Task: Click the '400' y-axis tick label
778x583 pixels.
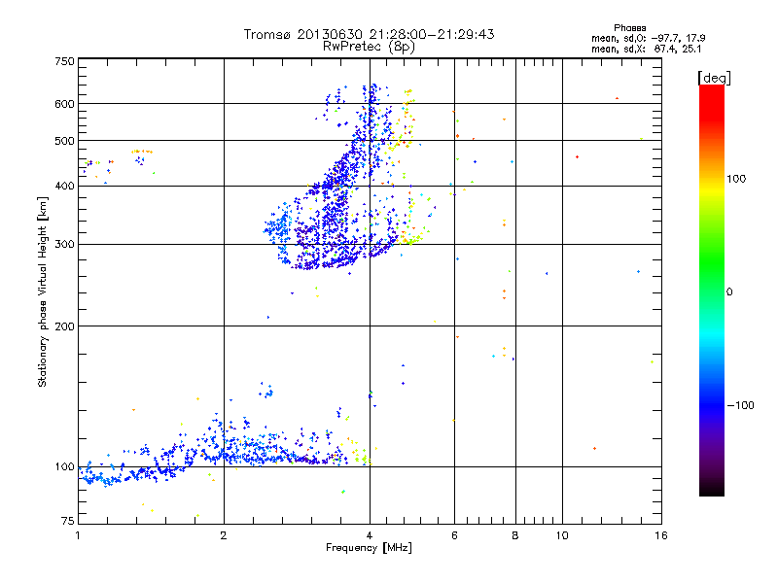Action: coord(64,187)
